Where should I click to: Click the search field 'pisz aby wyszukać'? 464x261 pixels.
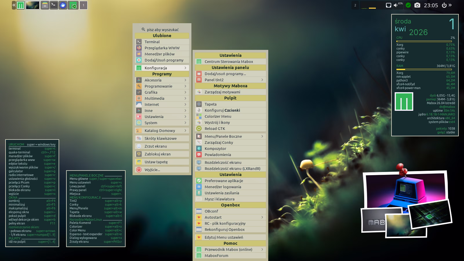click(x=162, y=30)
